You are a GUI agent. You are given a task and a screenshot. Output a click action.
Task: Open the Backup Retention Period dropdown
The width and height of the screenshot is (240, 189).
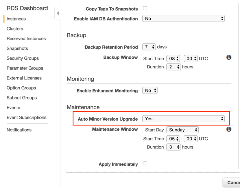[149, 47]
